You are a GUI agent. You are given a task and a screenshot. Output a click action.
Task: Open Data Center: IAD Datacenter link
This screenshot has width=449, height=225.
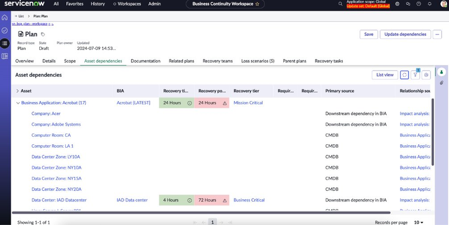[59, 200]
